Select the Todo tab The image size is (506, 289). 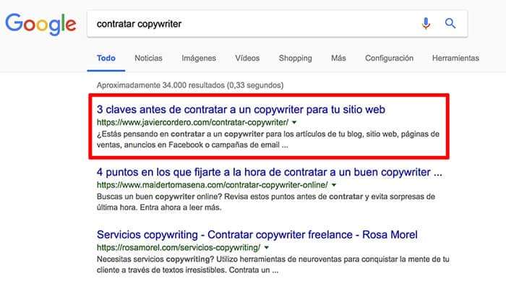point(106,58)
